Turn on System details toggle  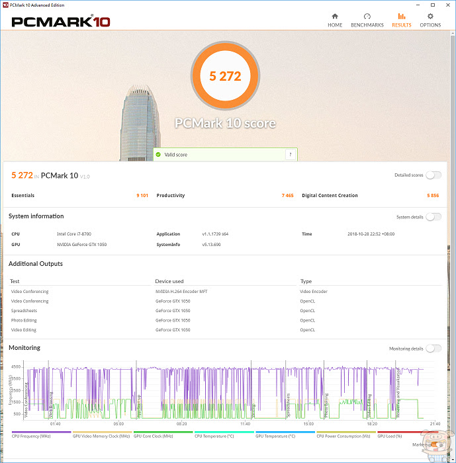point(433,217)
